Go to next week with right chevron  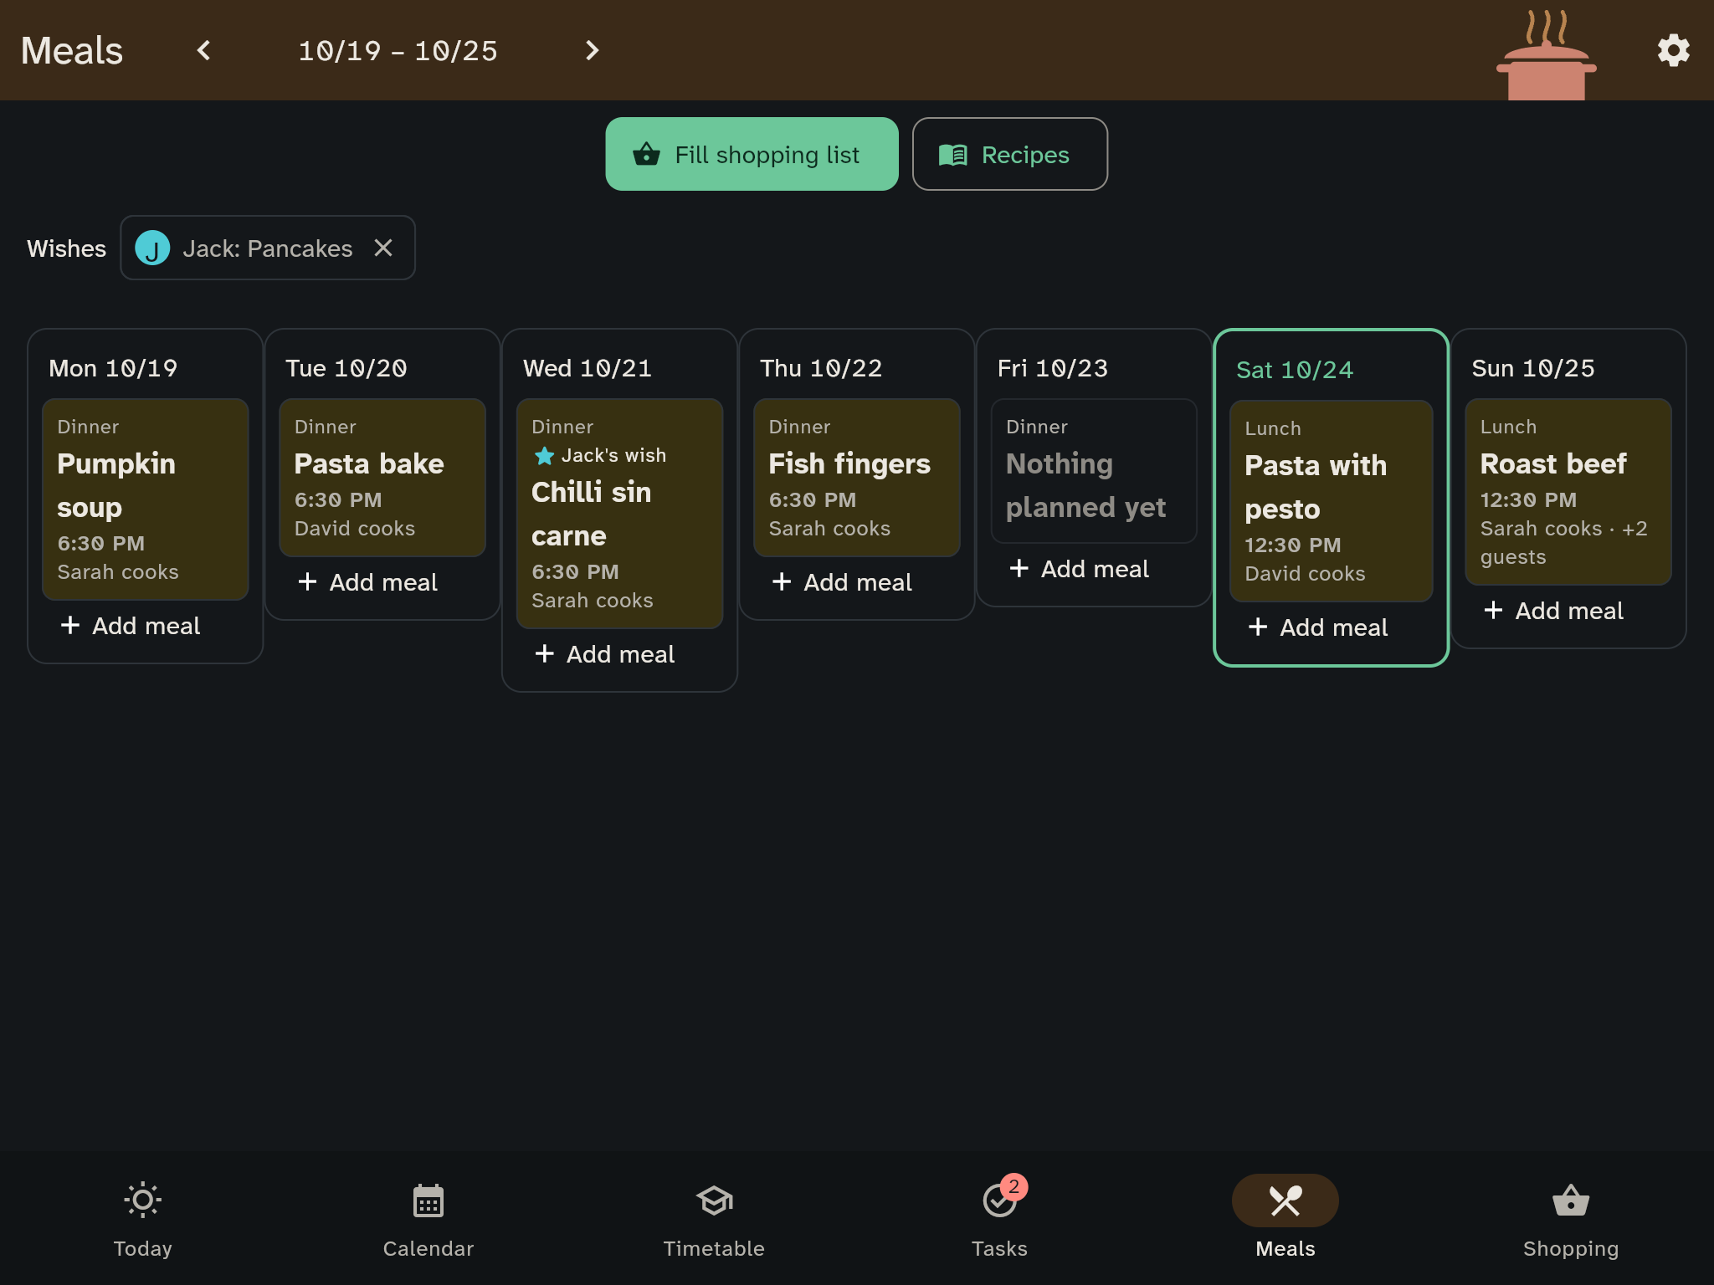point(592,50)
